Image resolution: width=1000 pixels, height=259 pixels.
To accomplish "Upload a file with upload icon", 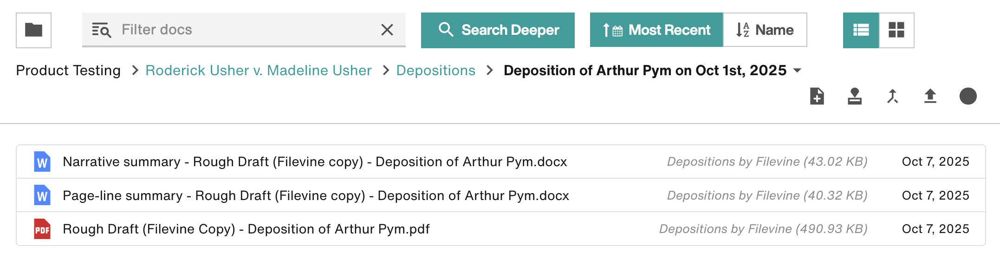I will [x=930, y=96].
